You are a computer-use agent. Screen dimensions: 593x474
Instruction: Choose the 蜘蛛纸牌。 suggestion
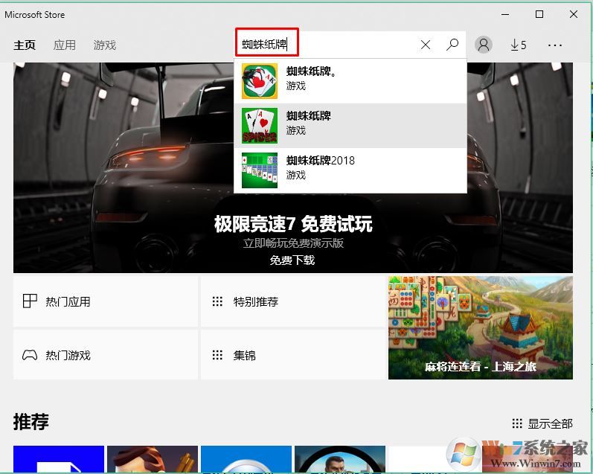click(x=350, y=81)
